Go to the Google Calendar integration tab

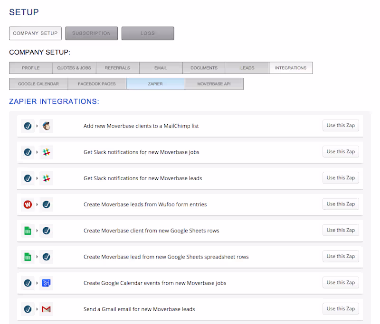[38, 84]
